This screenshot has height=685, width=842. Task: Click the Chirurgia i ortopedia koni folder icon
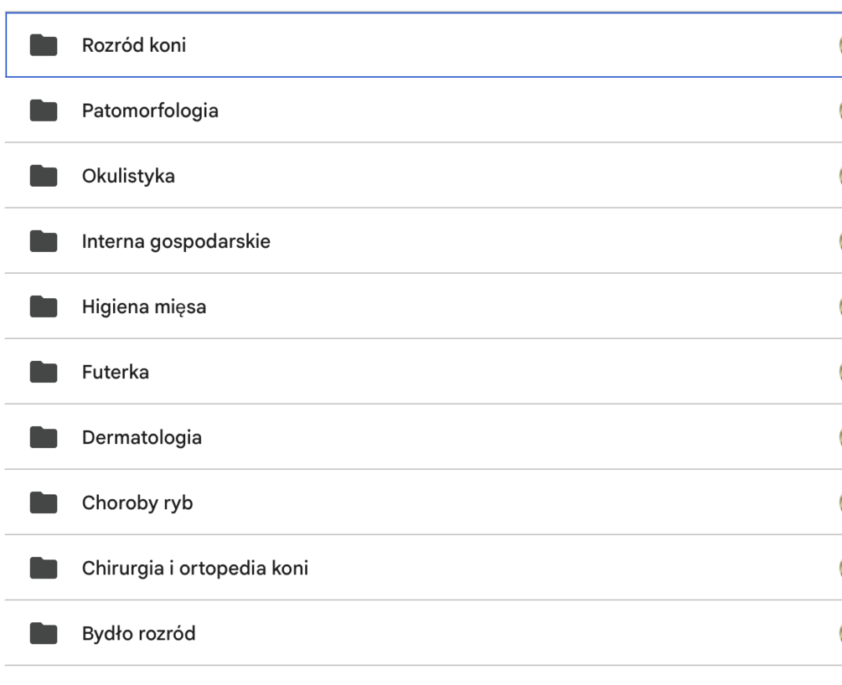[x=43, y=568]
